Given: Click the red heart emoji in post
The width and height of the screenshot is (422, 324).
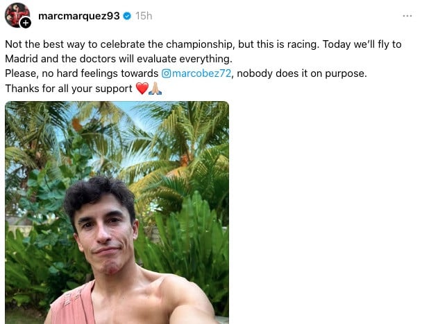Looking at the screenshot, I should pyautogui.click(x=141, y=89).
